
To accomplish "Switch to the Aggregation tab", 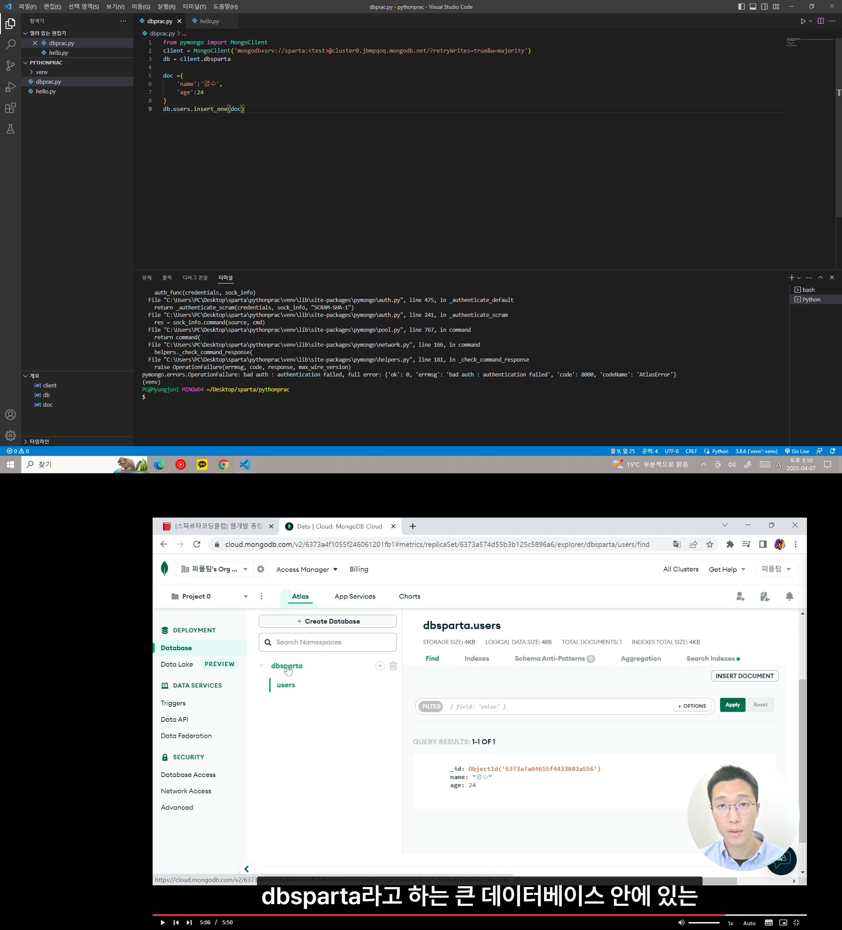I will (x=641, y=659).
